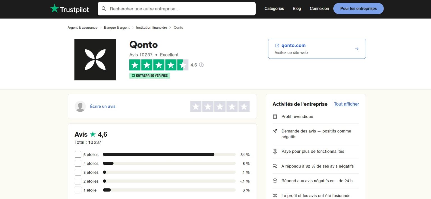Image resolution: width=431 pixels, height=199 pixels.
Task: Click the Qonto company logo image
Action: 95,60
